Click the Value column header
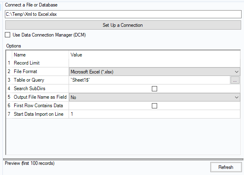Image resolution: width=244 pixels, height=175 pixels. (x=77, y=54)
